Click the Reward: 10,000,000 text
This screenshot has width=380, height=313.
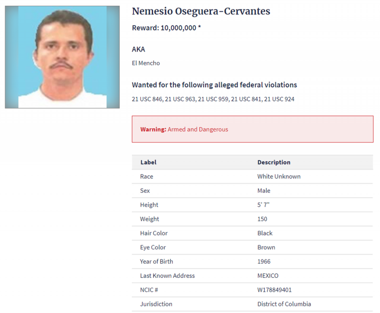166,28
